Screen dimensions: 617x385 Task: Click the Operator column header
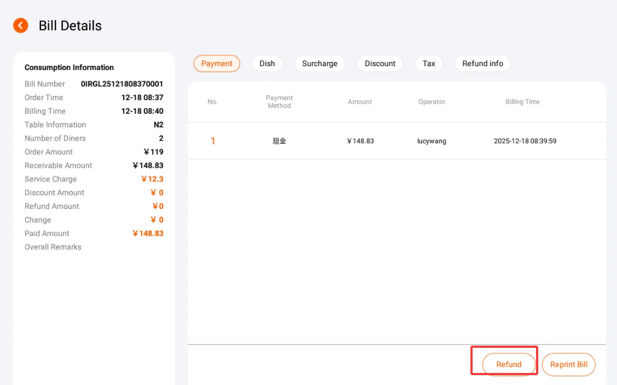click(x=432, y=102)
